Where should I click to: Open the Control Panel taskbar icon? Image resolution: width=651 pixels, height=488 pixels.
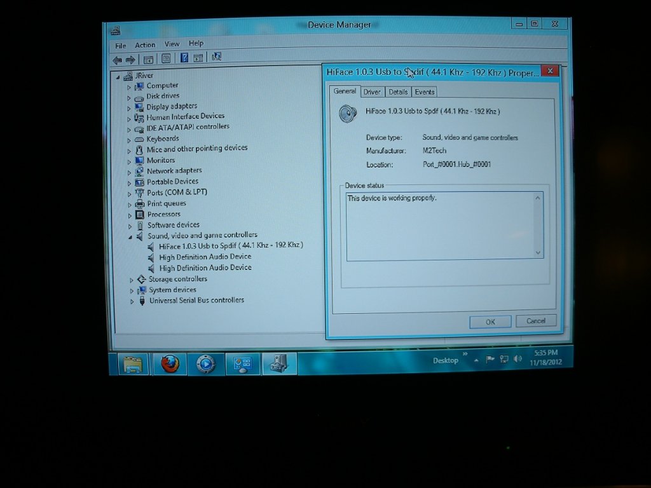[243, 363]
